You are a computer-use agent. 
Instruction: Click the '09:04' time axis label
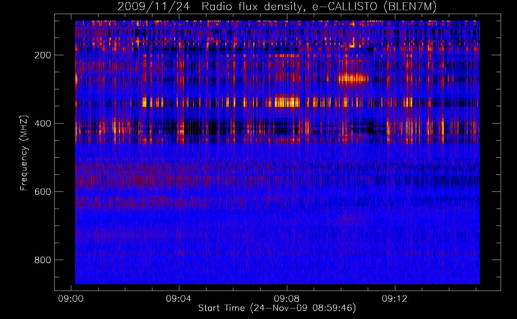point(179,299)
